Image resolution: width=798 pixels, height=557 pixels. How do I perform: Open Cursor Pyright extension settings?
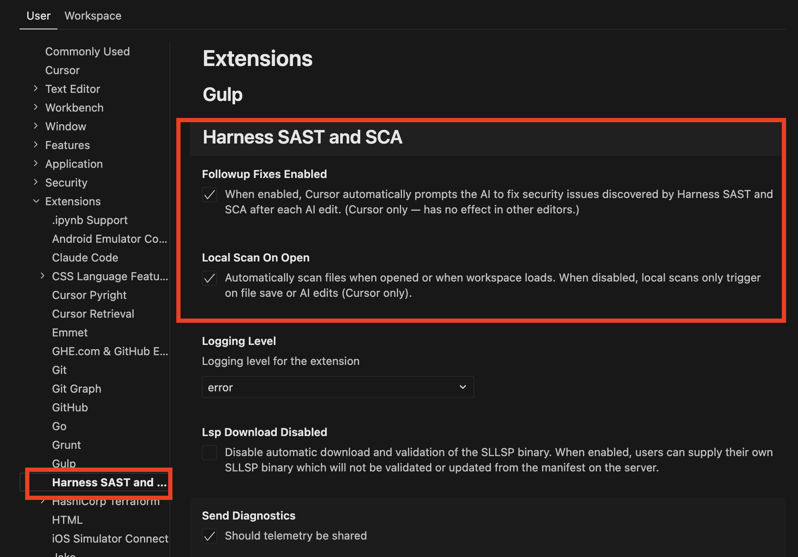(x=89, y=295)
